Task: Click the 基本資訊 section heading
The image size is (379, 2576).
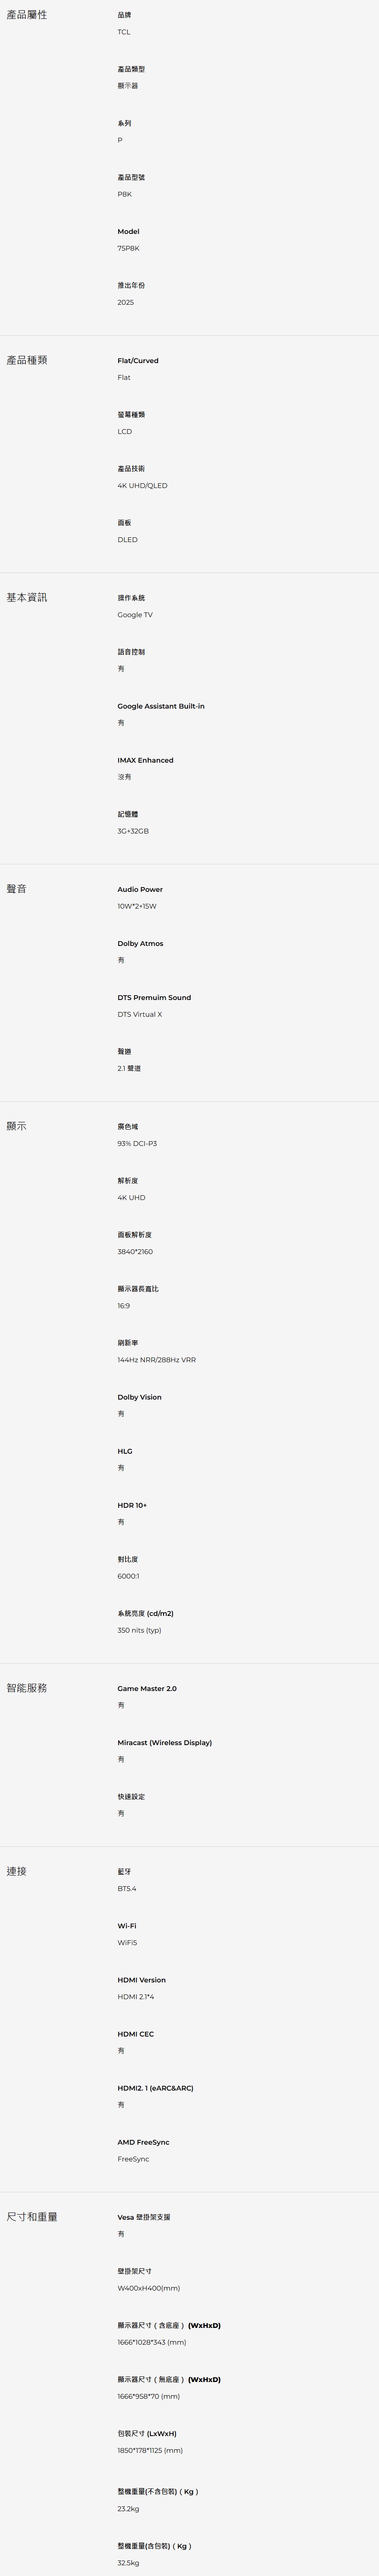Action: point(27,597)
